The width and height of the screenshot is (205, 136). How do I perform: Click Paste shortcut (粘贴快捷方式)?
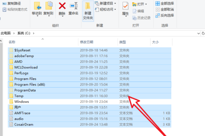click(15, 10)
